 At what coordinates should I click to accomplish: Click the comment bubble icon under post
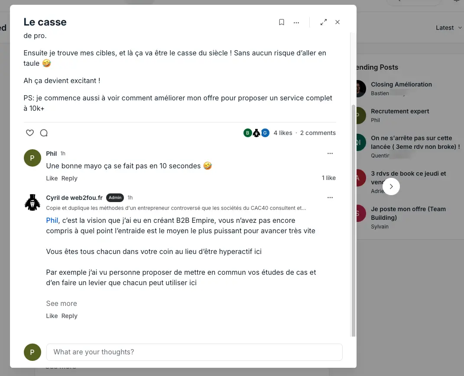coord(44,133)
